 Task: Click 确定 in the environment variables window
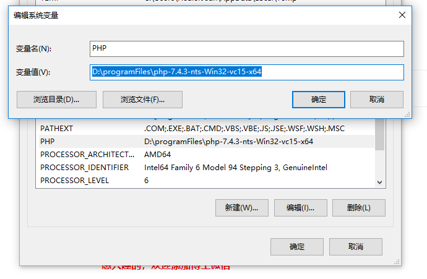point(297,247)
